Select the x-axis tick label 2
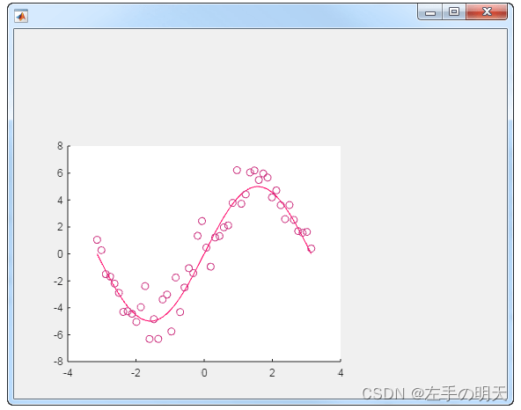The image size is (521, 410). (x=272, y=373)
